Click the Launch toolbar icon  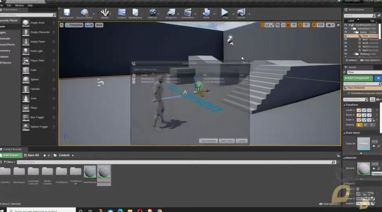coord(241,14)
